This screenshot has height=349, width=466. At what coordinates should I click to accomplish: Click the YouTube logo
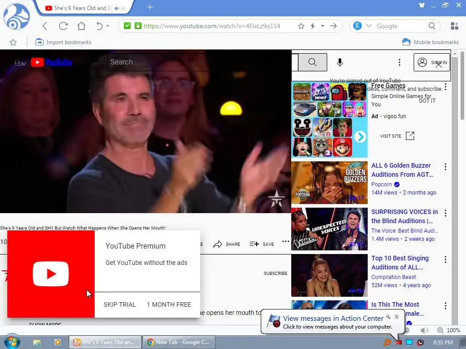coord(51,62)
